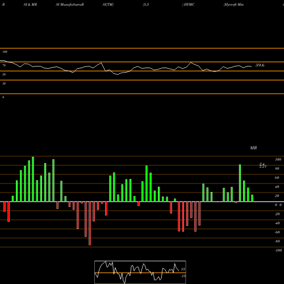Click the 'MR' panel label
Image resolution: width=284 pixels, height=284 pixels.
[253, 148]
